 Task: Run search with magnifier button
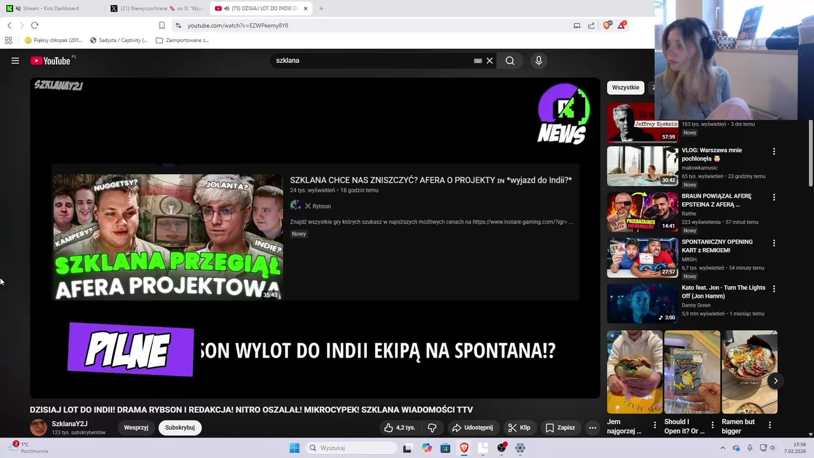pyautogui.click(x=510, y=60)
